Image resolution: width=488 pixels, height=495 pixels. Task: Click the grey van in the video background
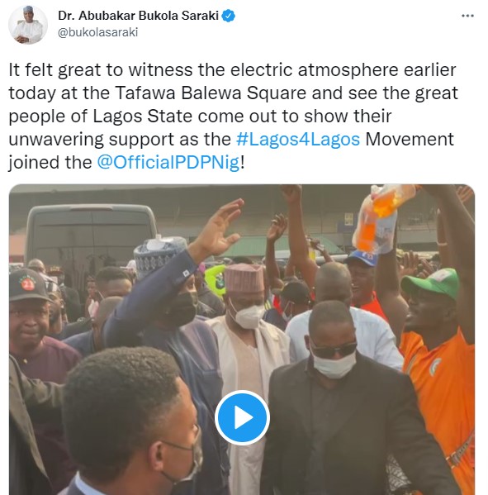tap(90, 237)
